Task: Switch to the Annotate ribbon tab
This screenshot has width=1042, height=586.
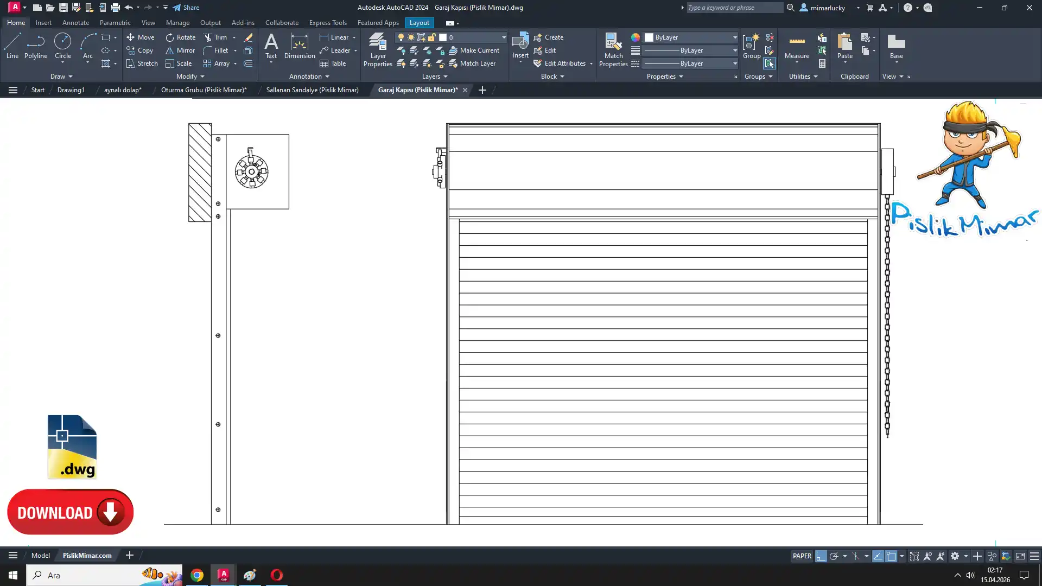Action: click(x=75, y=23)
